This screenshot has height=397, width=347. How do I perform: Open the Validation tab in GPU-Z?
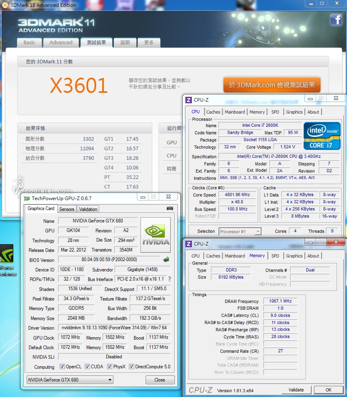(x=88, y=209)
